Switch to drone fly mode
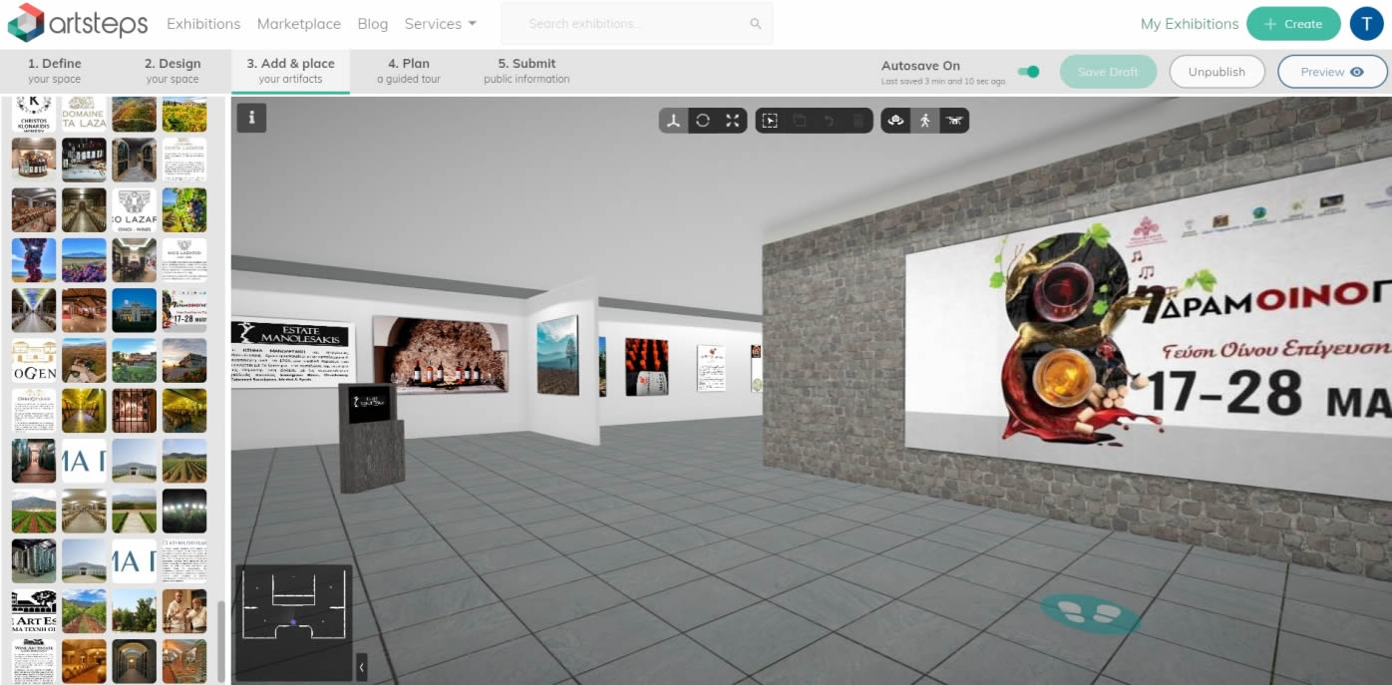Viewport: 1392px width, 685px height. 954,121
